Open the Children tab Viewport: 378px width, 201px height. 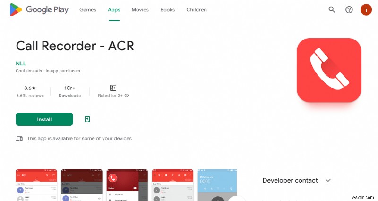pyautogui.click(x=196, y=10)
